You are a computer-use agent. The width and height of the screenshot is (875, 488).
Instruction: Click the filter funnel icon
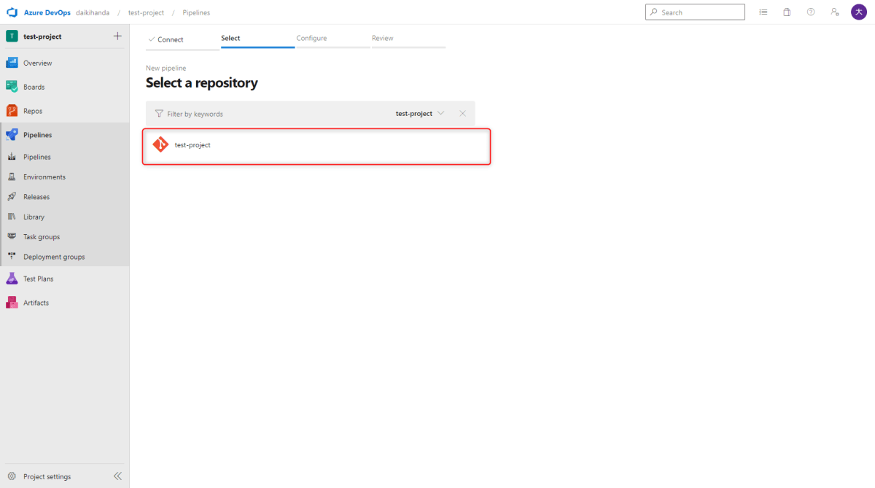pos(159,114)
